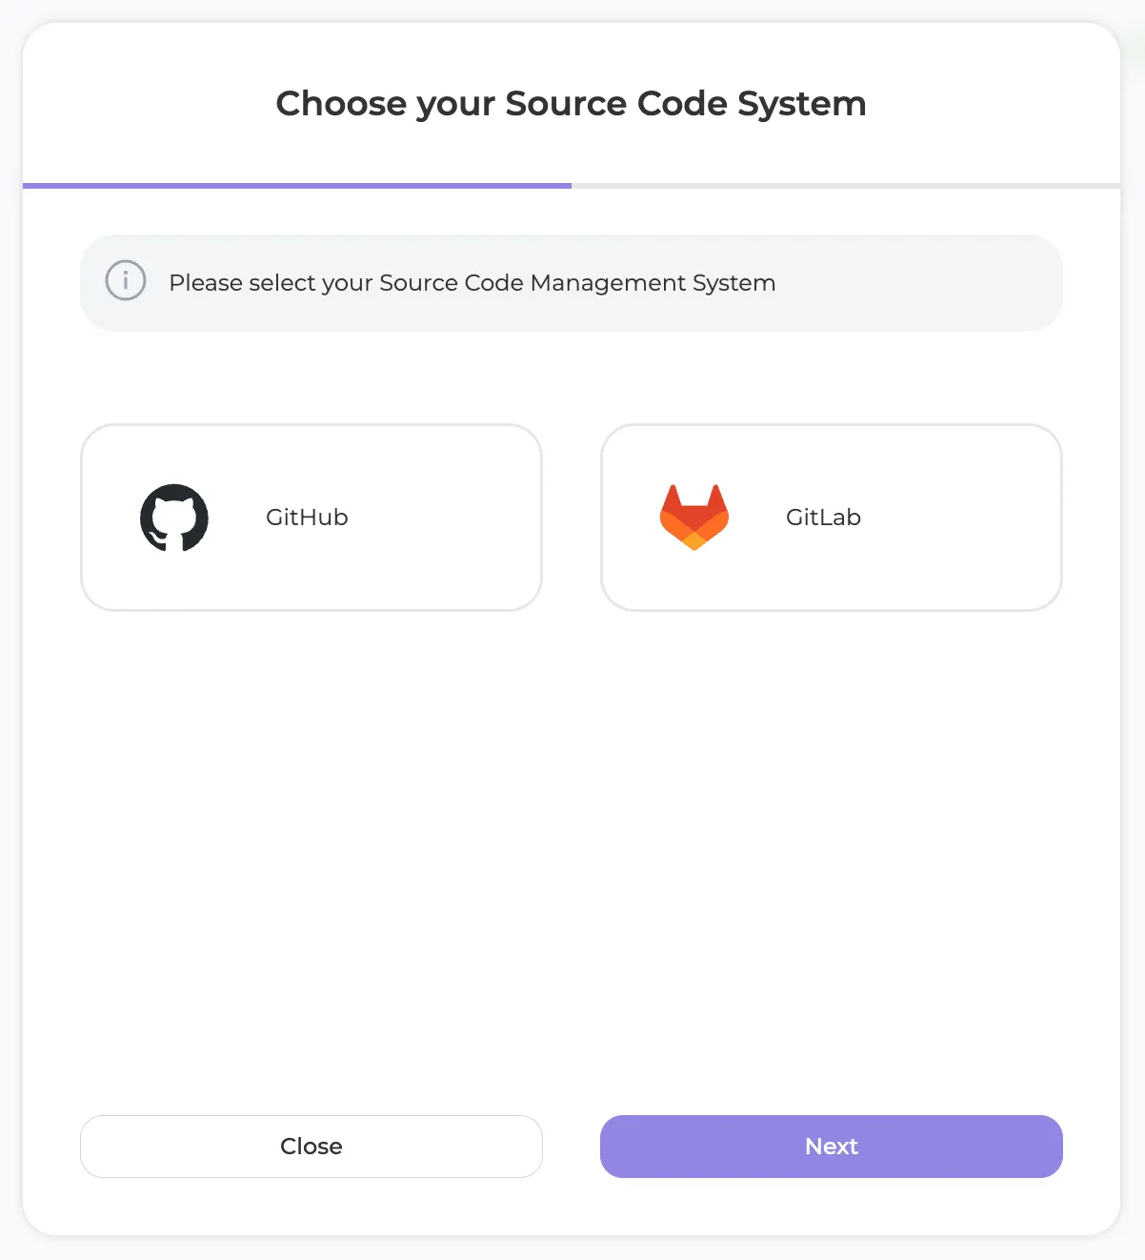Click blank space right of GitLab label
The image size is (1145, 1260).
tap(962, 518)
